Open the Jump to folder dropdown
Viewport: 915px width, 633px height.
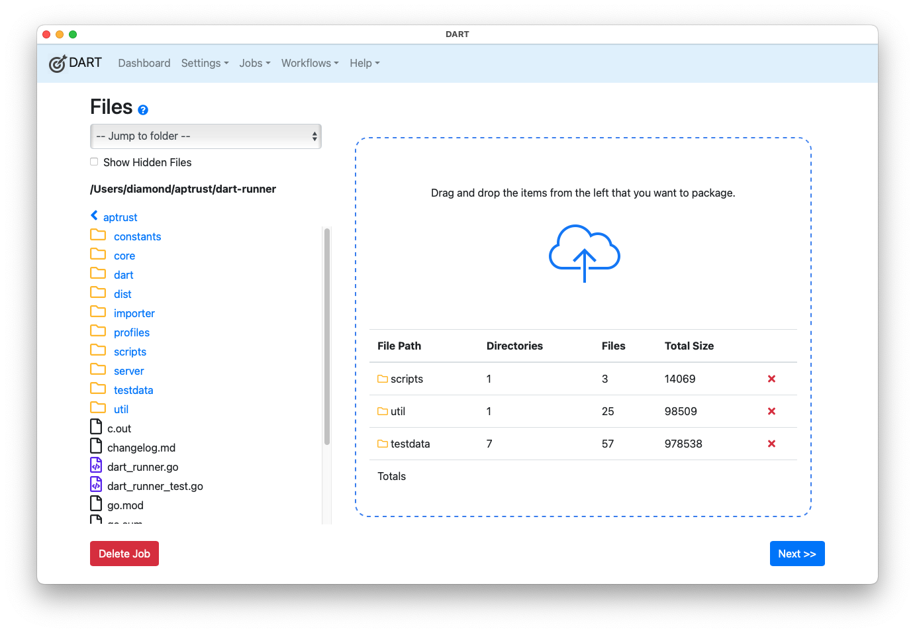(205, 136)
